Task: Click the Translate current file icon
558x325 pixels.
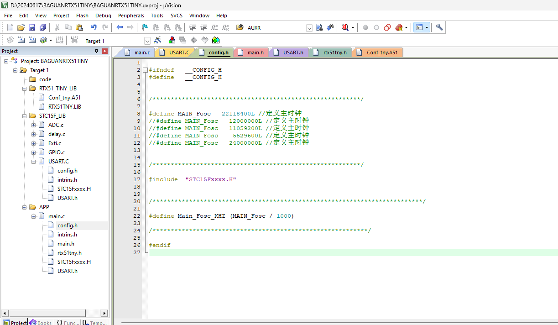Action: 10,40
